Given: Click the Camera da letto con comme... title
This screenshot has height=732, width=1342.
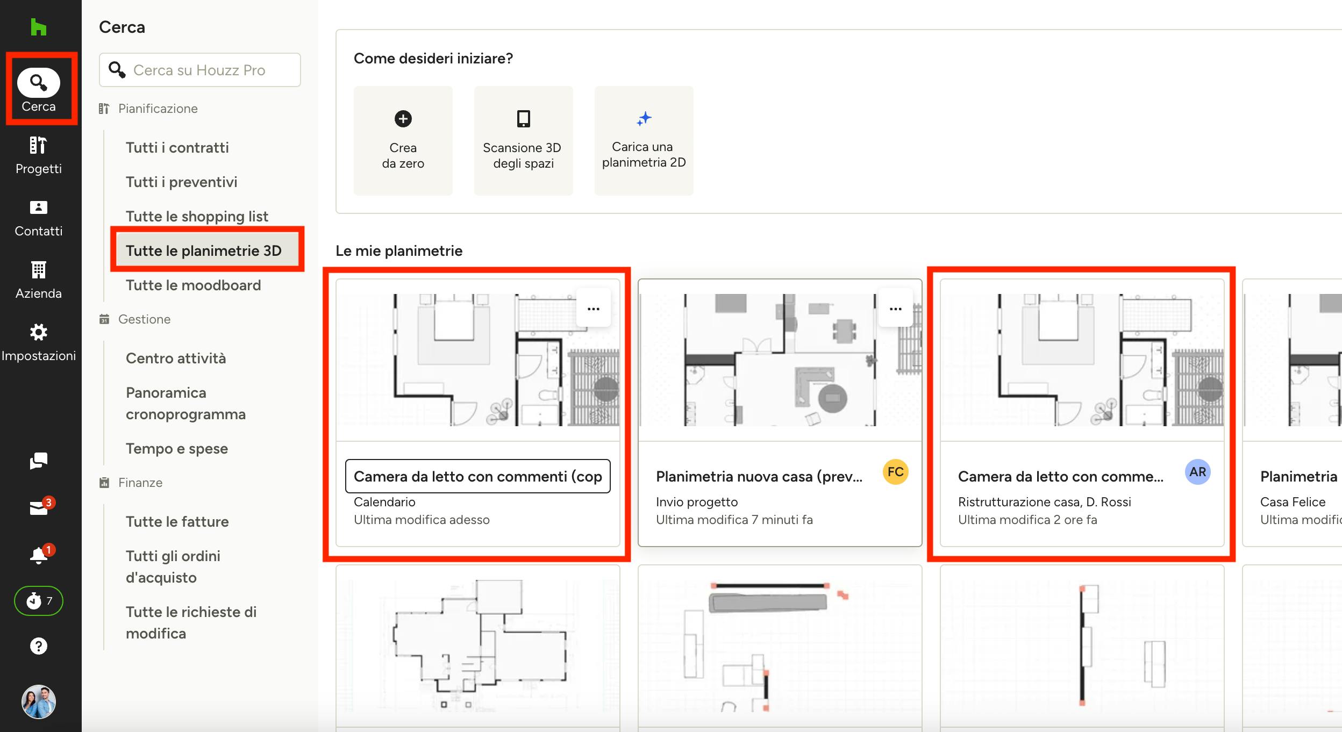Looking at the screenshot, I should pyautogui.click(x=1061, y=476).
